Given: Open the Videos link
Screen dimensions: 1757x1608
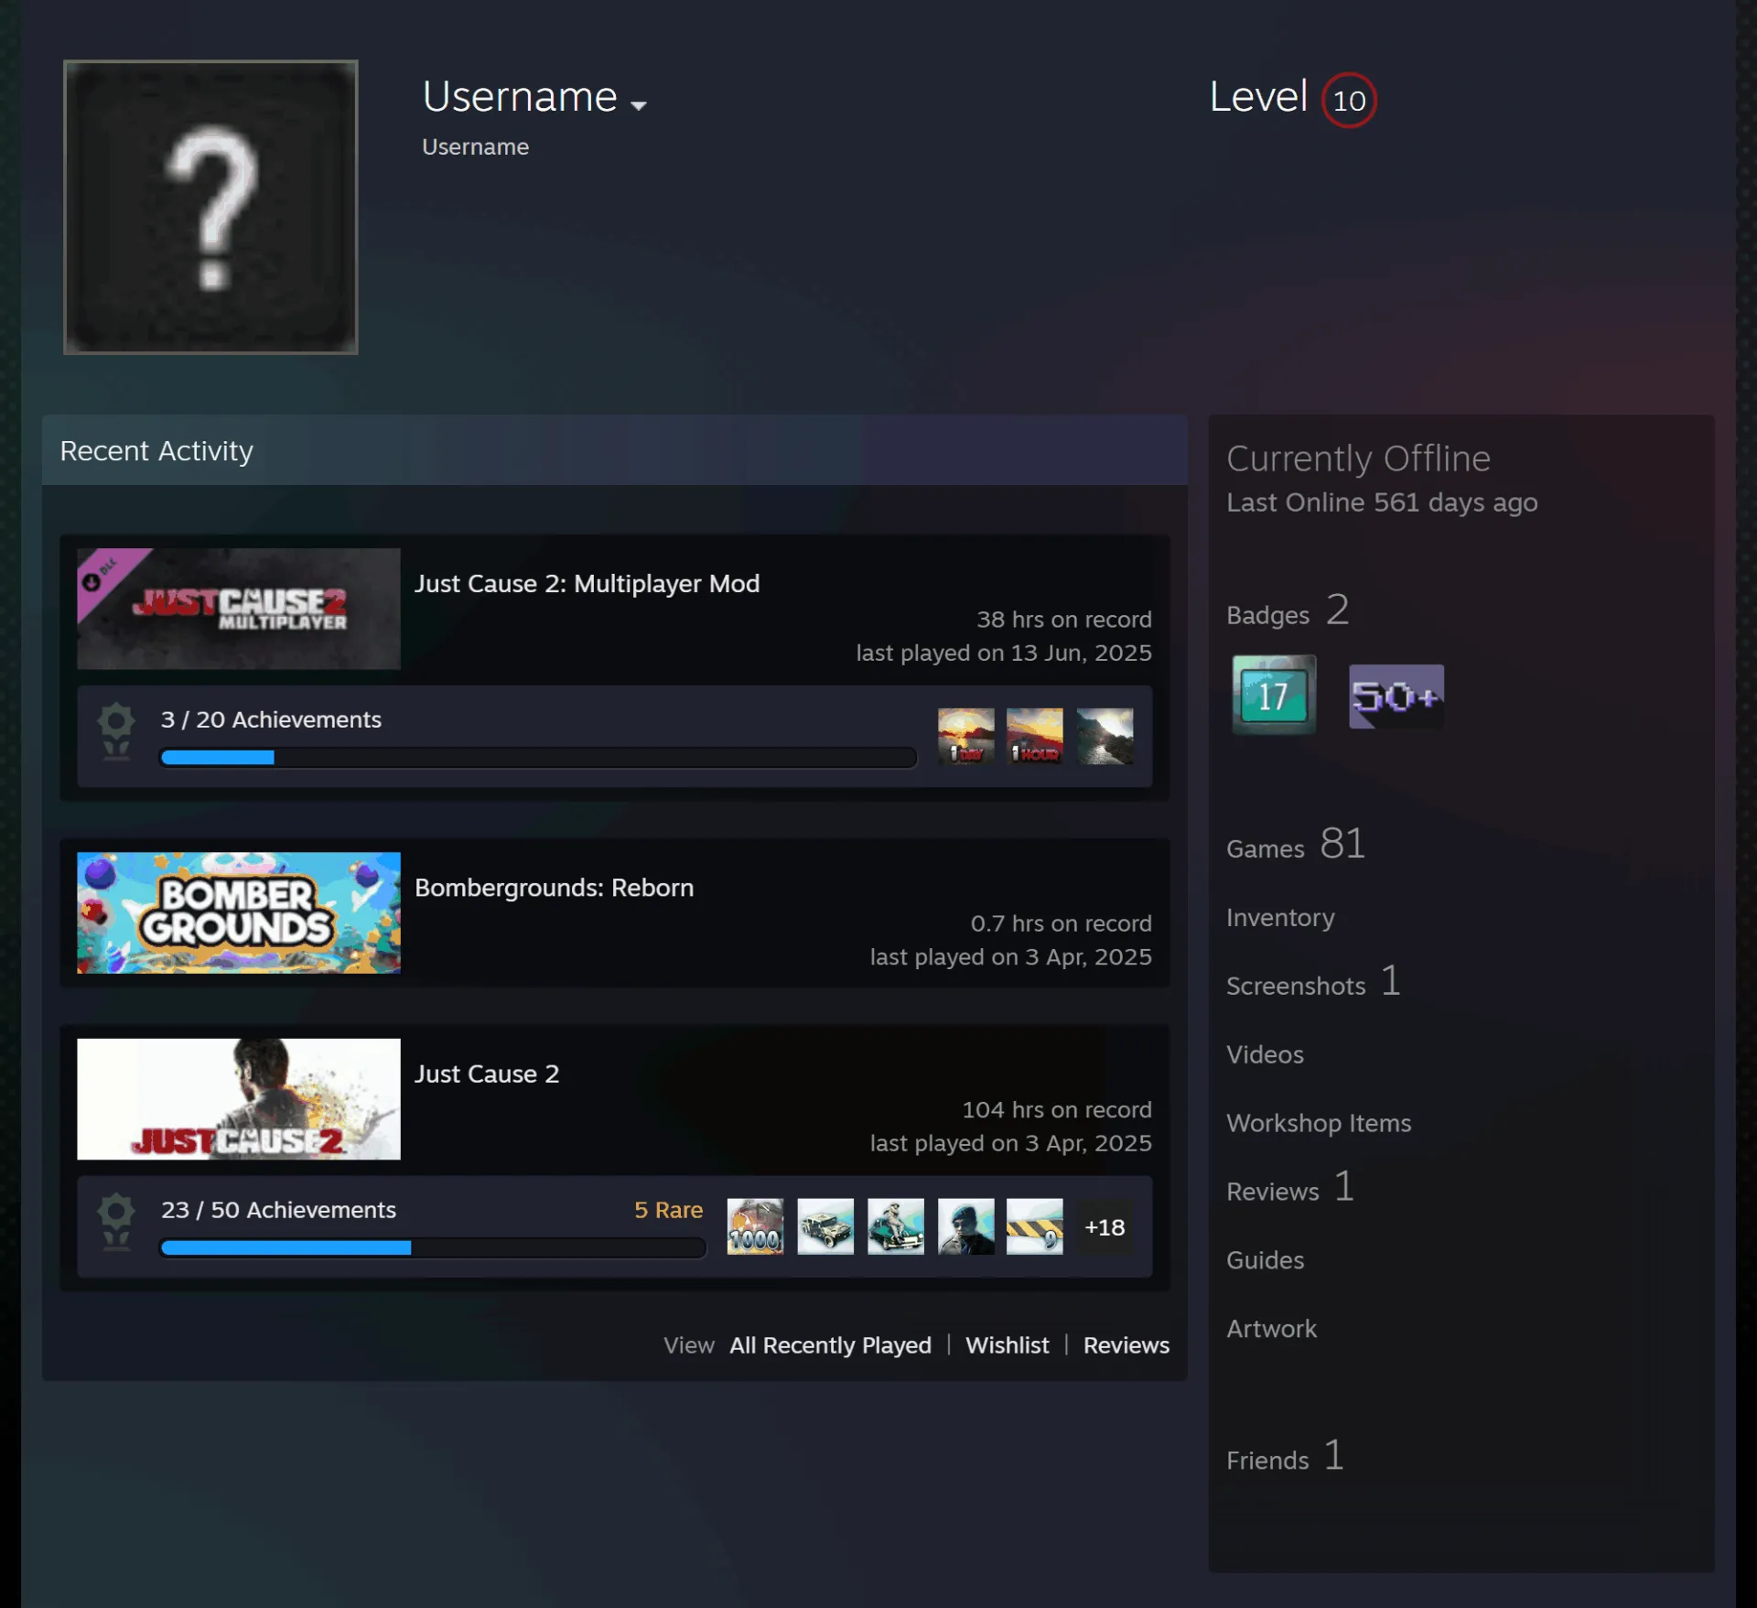Looking at the screenshot, I should pyautogui.click(x=1265, y=1054).
